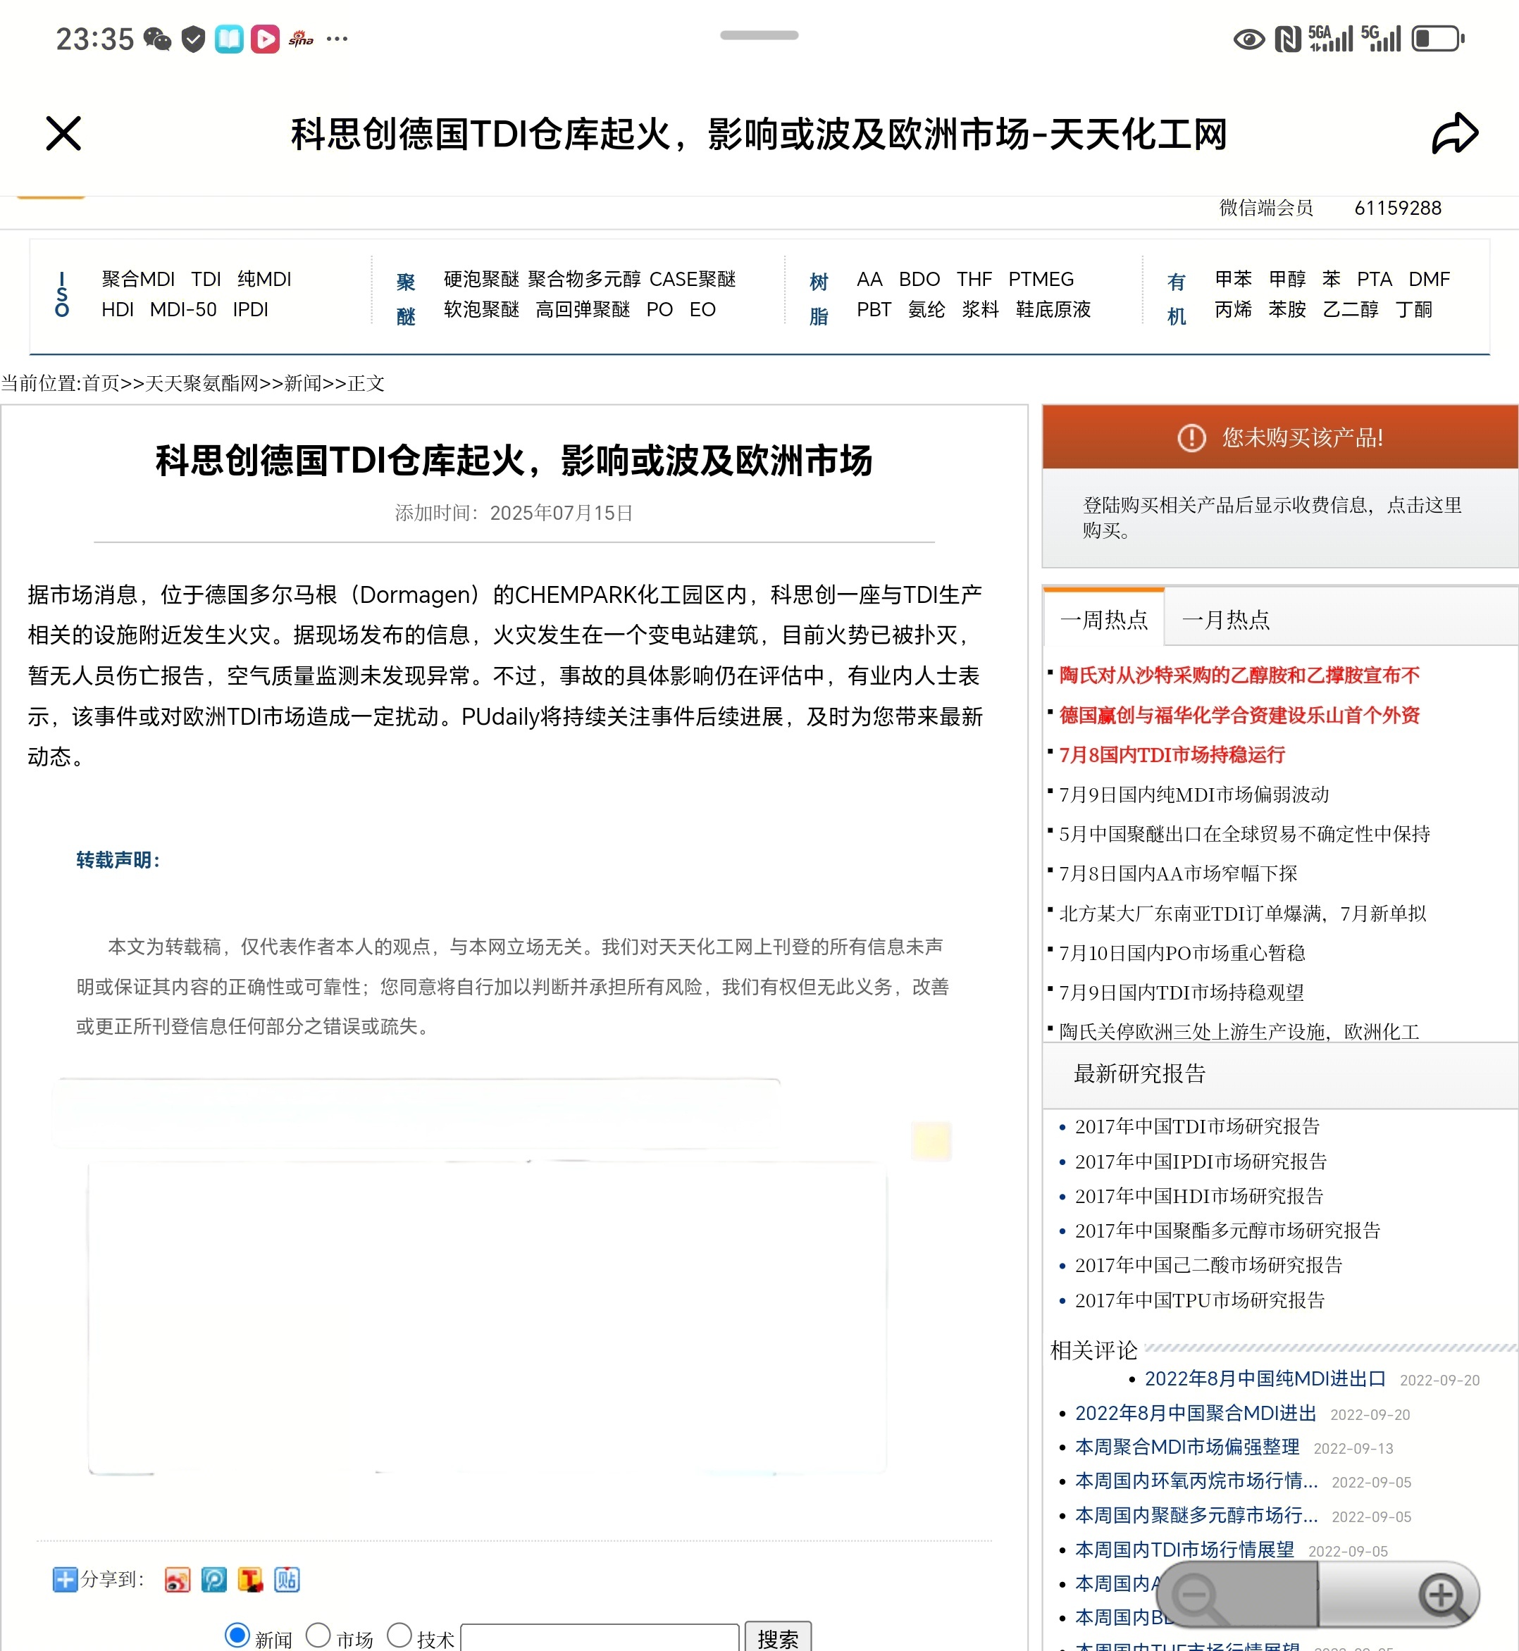Tap battery icon in status bar
This screenshot has width=1519, height=1651.
pyautogui.click(x=1439, y=39)
